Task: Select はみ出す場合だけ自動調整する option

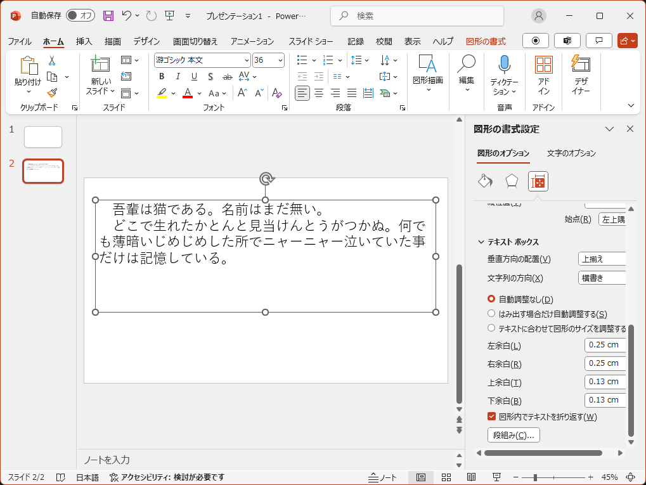Action: (491, 314)
